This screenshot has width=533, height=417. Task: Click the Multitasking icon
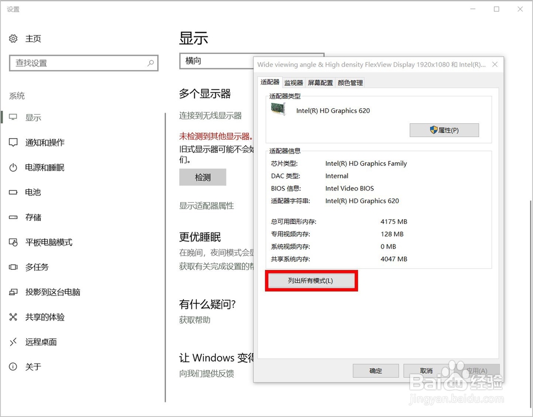point(13,267)
